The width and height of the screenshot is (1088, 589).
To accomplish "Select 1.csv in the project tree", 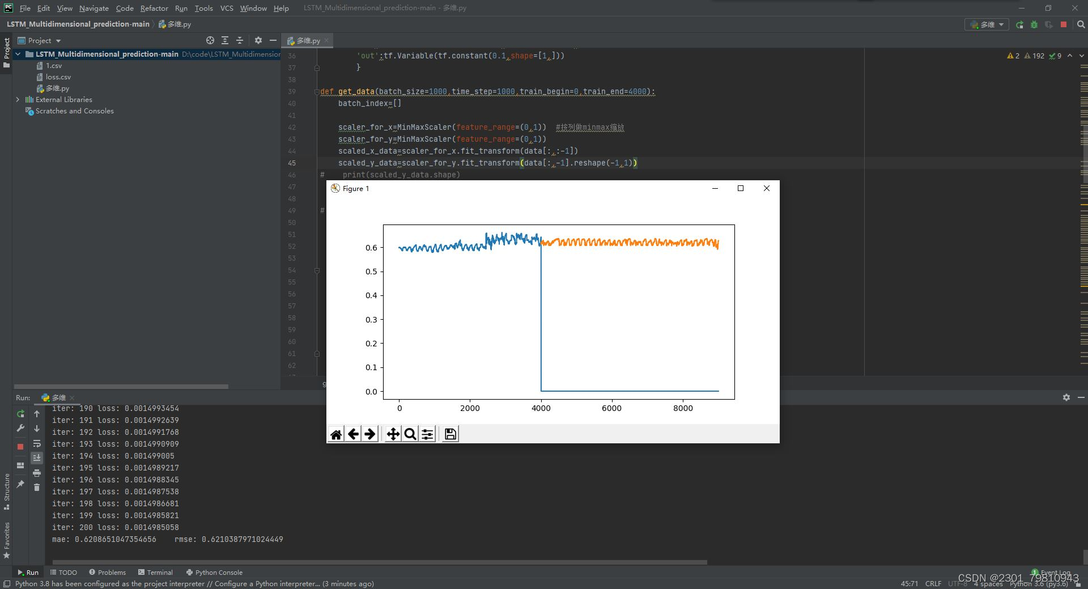I will 49,66.
